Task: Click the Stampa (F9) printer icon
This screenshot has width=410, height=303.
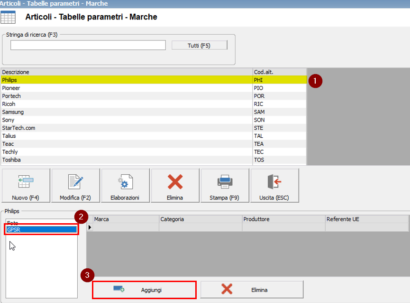Action: (225, 181)
